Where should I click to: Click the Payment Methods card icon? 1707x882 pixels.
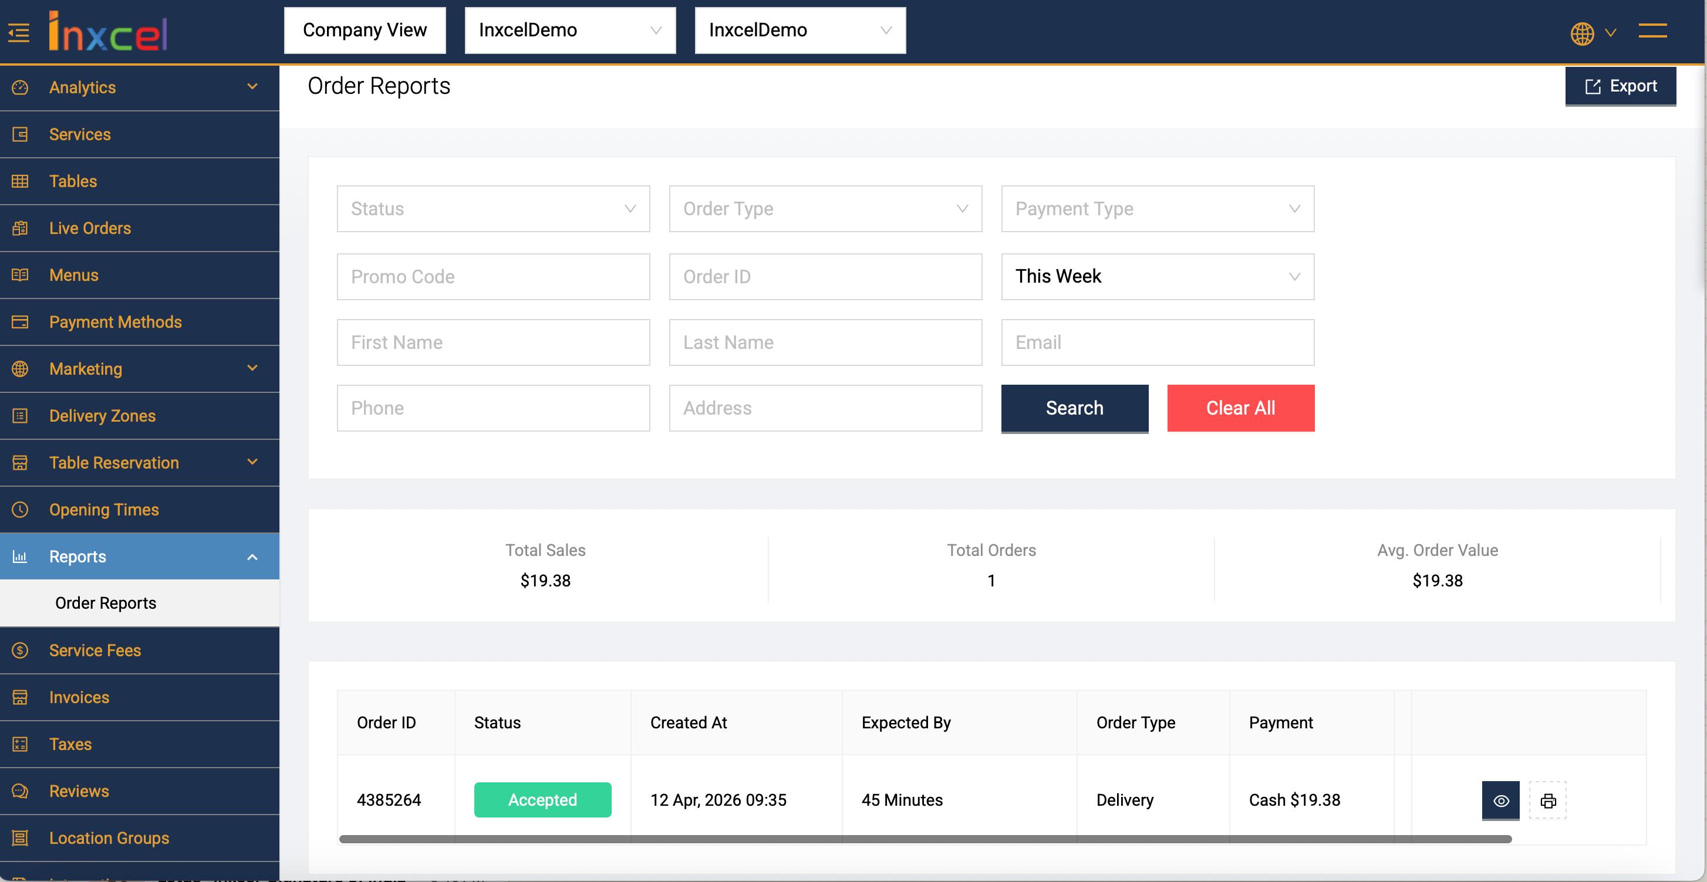click(20, 322)
